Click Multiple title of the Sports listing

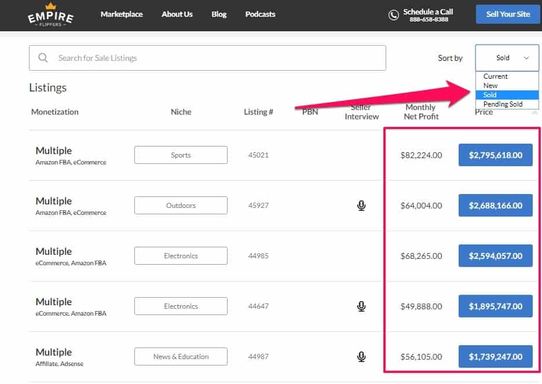pyautogui.click(x=54, y=151)
